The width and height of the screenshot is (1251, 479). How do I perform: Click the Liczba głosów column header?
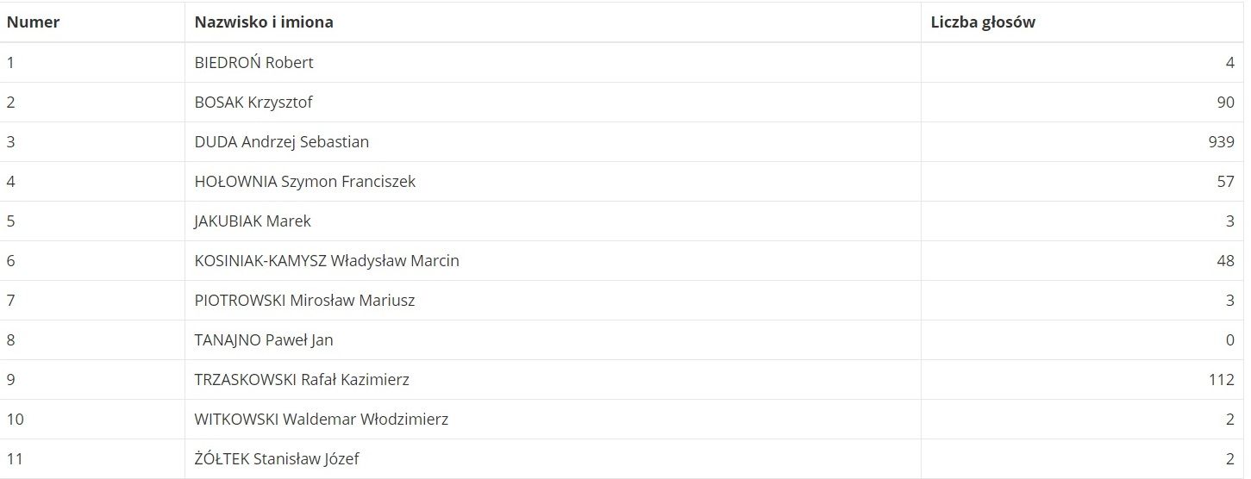983,22
